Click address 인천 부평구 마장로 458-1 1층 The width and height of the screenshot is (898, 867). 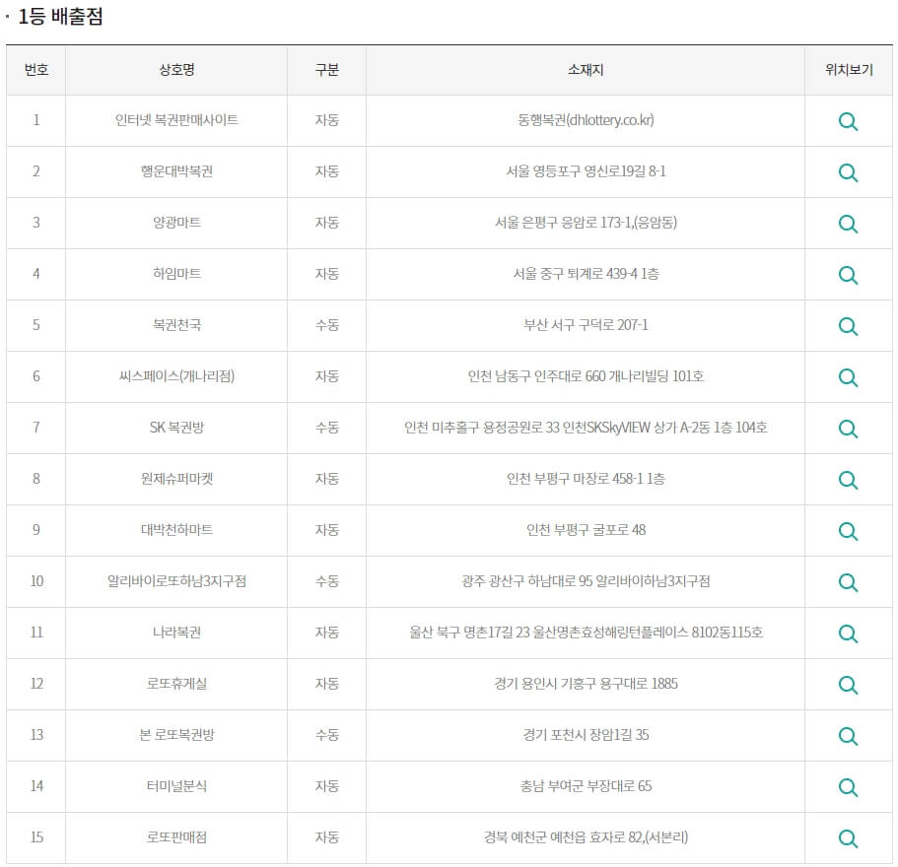(x=586, y=479)
